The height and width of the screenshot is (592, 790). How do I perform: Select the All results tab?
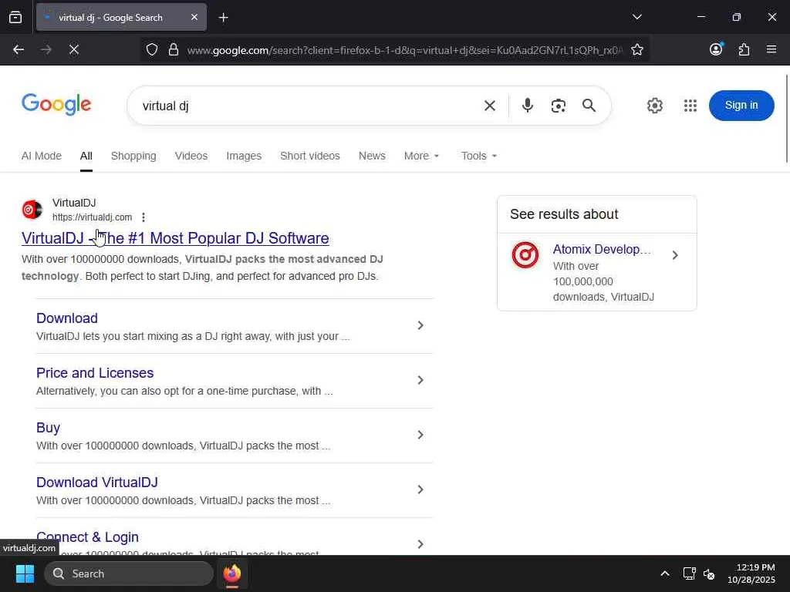tap(86, 156)
